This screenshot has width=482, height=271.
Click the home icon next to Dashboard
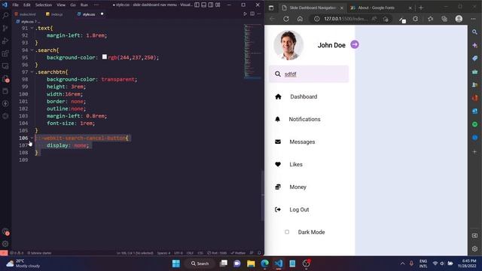pyautogui.click(x=278, y=97)
